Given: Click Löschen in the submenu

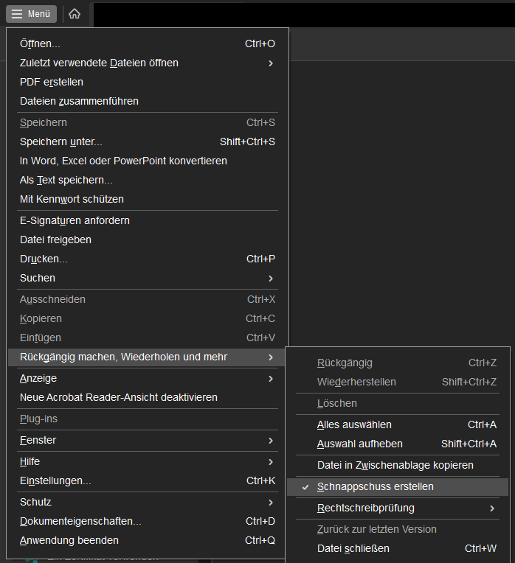Looking at the screenshot, I should tap(398, 404).
